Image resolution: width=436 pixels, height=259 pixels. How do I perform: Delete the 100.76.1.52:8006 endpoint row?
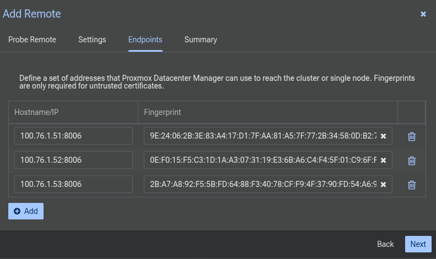point(411,161)
